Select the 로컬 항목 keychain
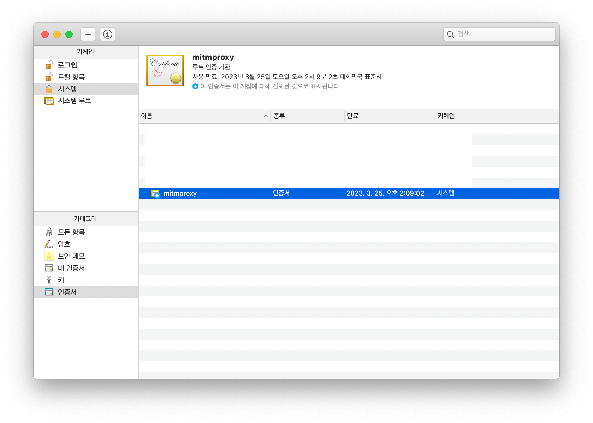 pos(86,77)
